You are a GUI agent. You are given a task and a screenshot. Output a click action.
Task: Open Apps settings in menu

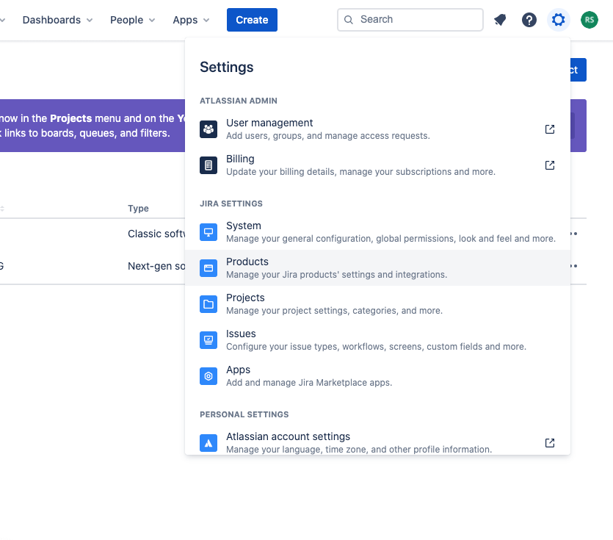(x=377, y=376)
